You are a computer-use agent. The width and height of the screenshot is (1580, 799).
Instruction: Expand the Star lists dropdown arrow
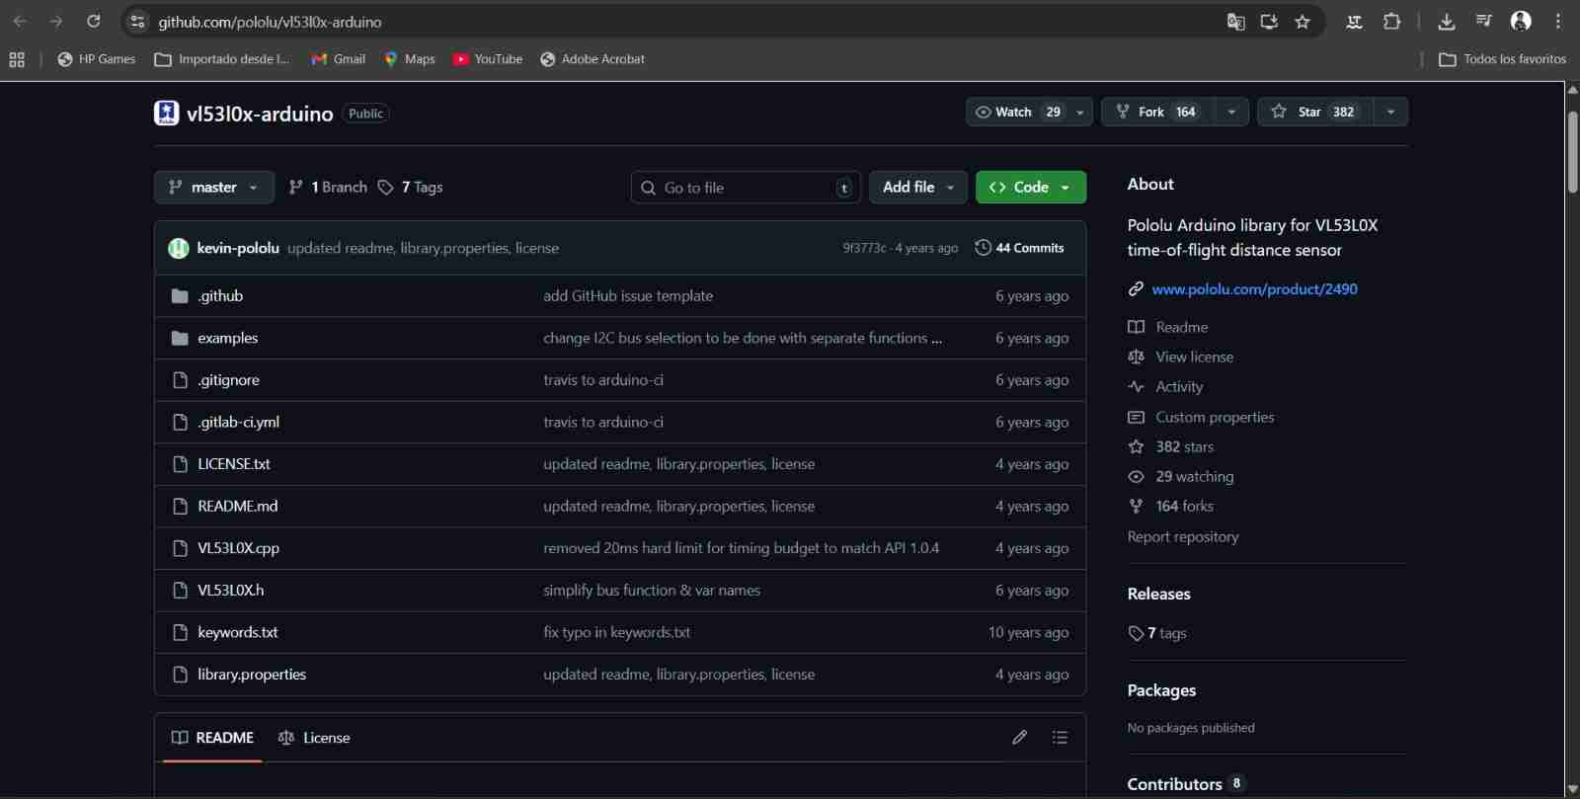coord(1390,112)
